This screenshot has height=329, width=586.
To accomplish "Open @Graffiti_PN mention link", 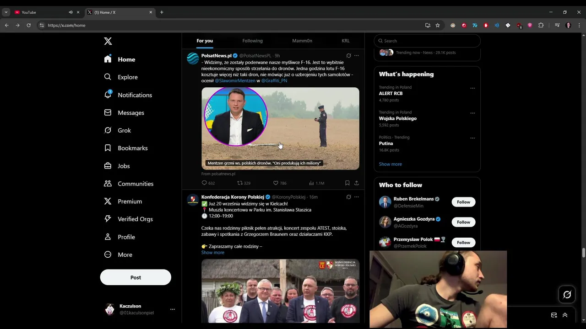I will [x=274, y=80].
